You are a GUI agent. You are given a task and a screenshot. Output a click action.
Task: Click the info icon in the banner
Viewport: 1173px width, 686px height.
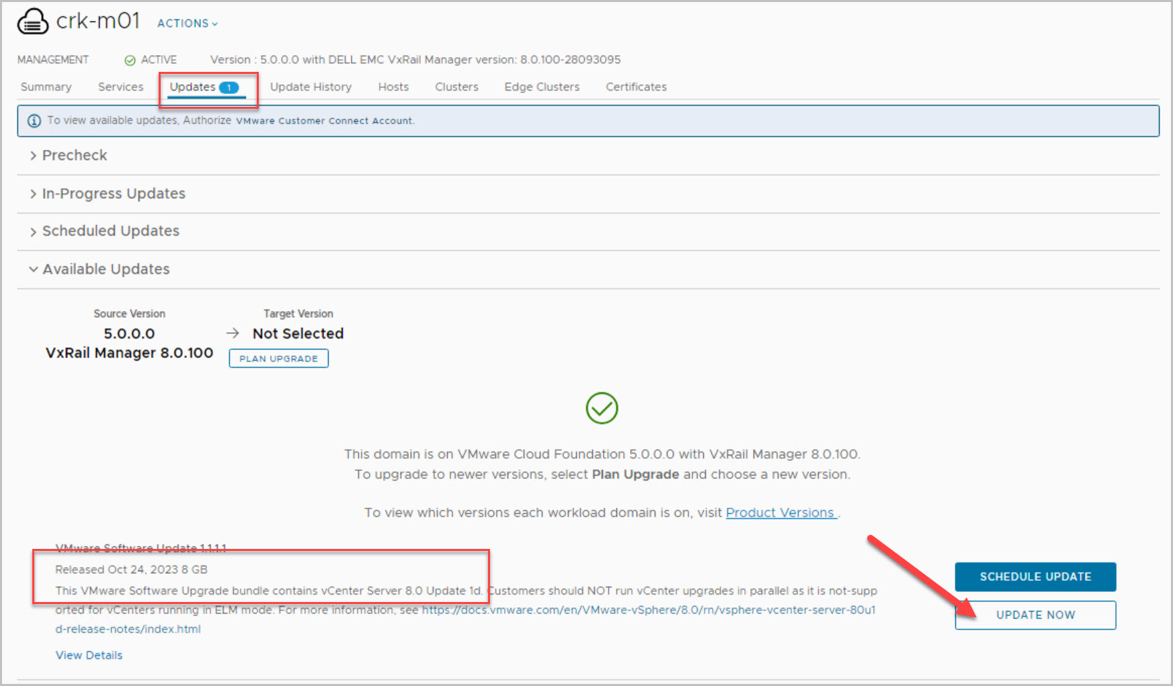(34, 121)
